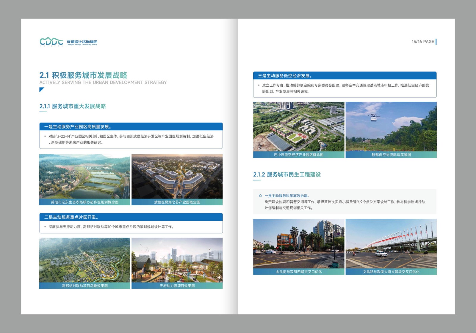Click the hollow circle bullet before 一是主动服务科学高效治堵
The width and height of the screenshot is (476, 333).
point(260,196)
